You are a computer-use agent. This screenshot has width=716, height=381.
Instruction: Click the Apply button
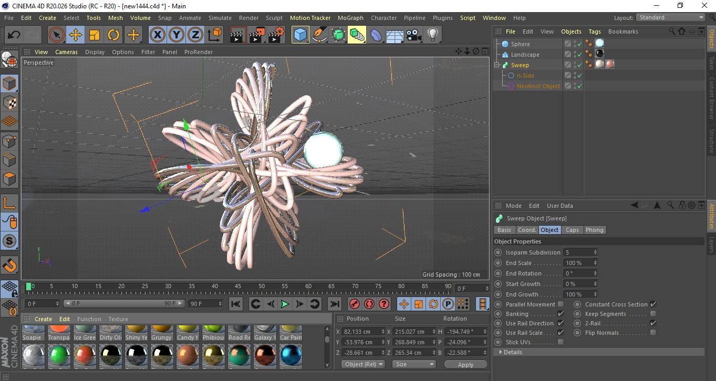pos(465,364)
